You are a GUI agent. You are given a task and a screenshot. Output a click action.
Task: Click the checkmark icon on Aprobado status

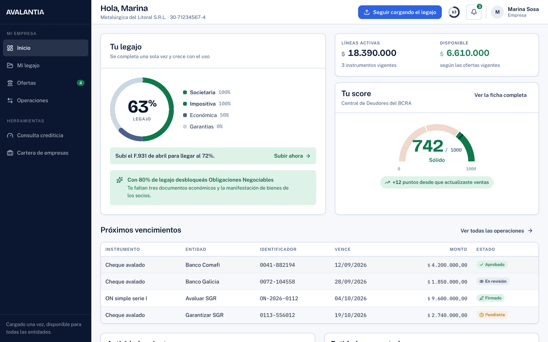pyautogui.click(x=481, y=265)
